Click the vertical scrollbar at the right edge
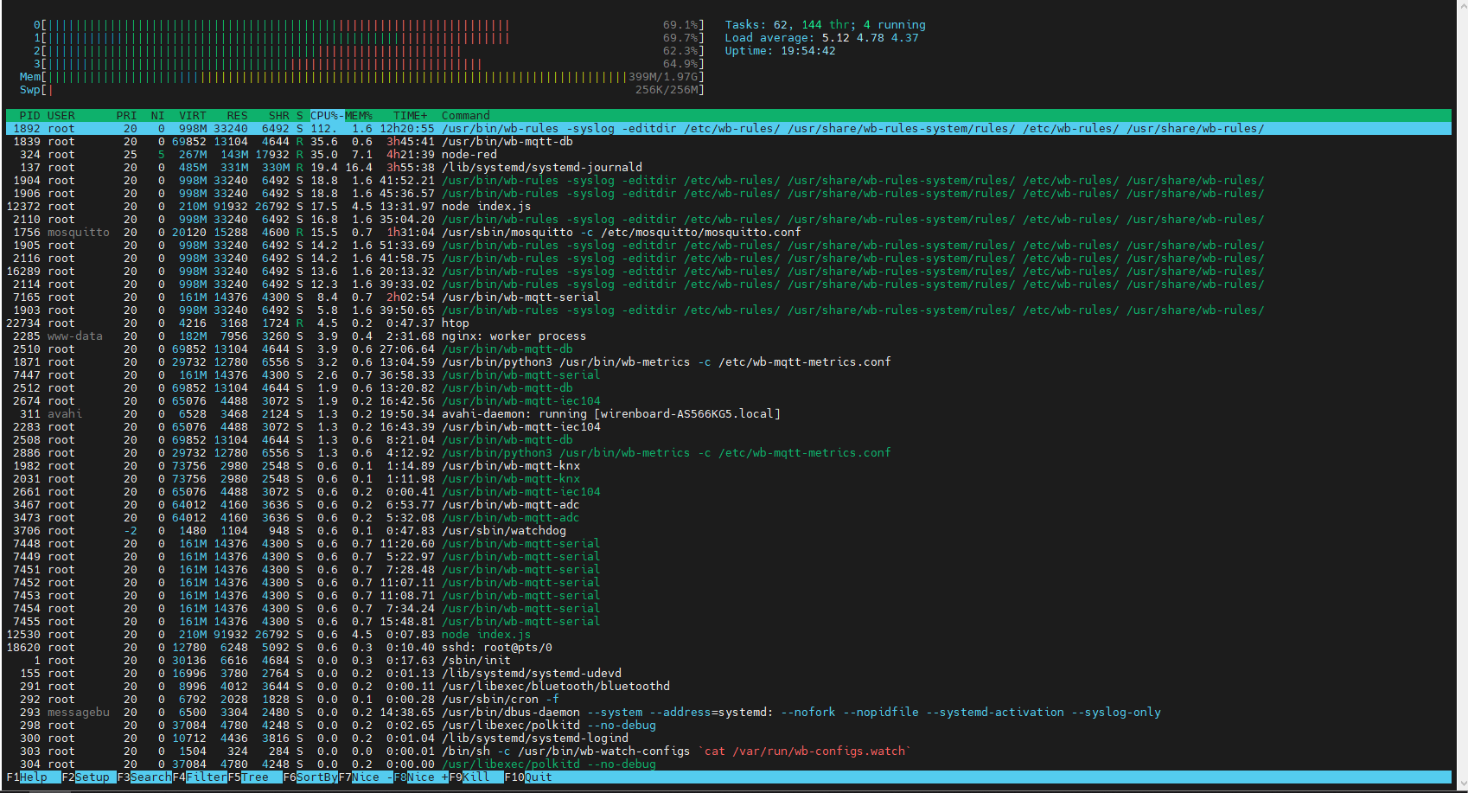 click(x=1461, y=396)
